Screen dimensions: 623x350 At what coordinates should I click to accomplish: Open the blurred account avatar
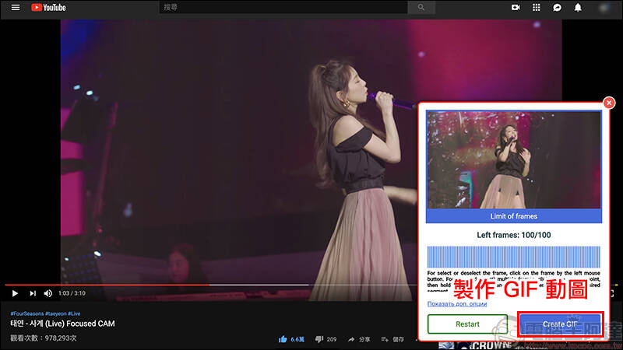coord(604,8)
